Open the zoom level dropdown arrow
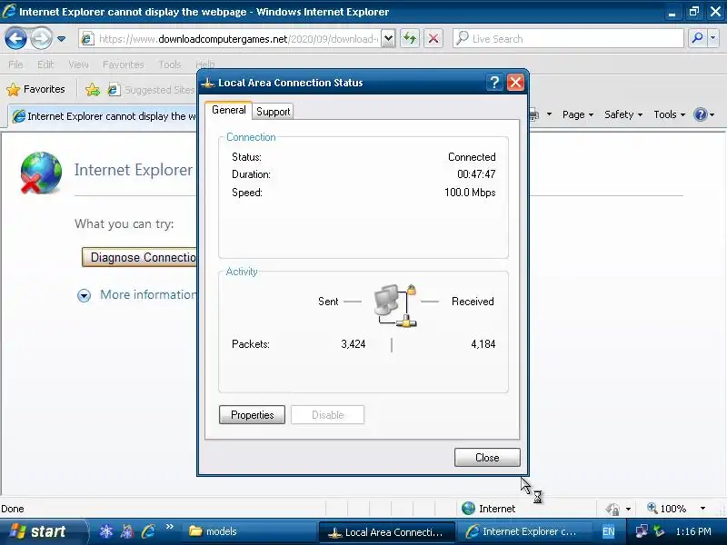 click(702, 509)
